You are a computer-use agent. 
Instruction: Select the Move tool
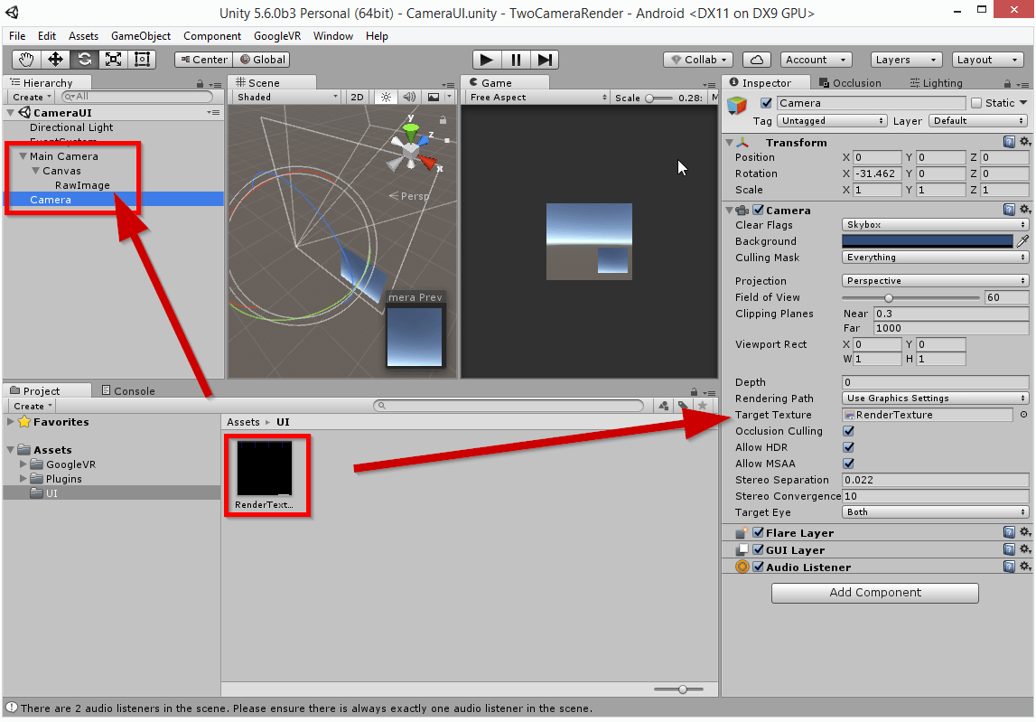(55, 60)
